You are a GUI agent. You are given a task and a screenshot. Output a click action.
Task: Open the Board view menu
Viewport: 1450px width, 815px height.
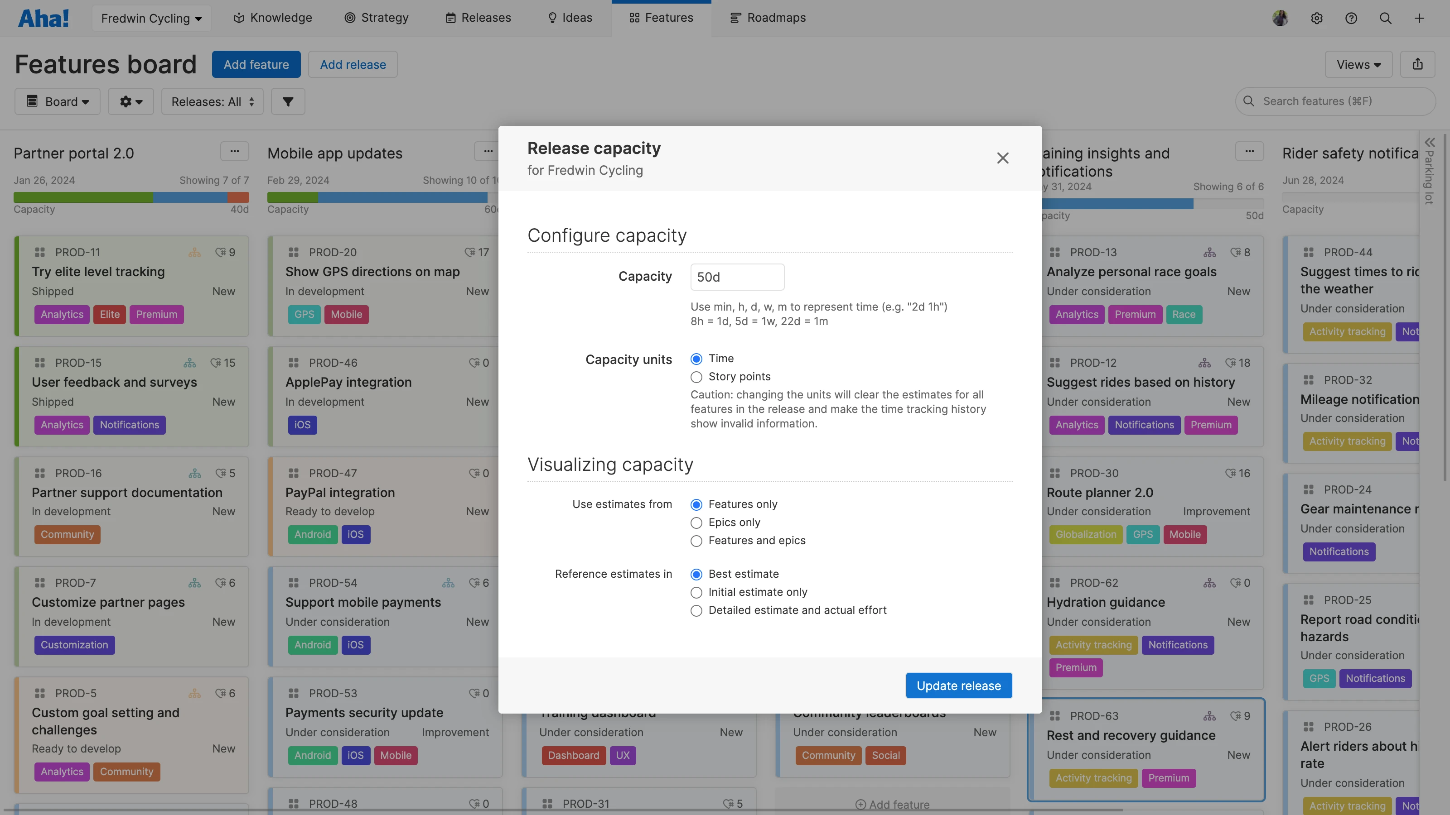(x=57, y=101)
